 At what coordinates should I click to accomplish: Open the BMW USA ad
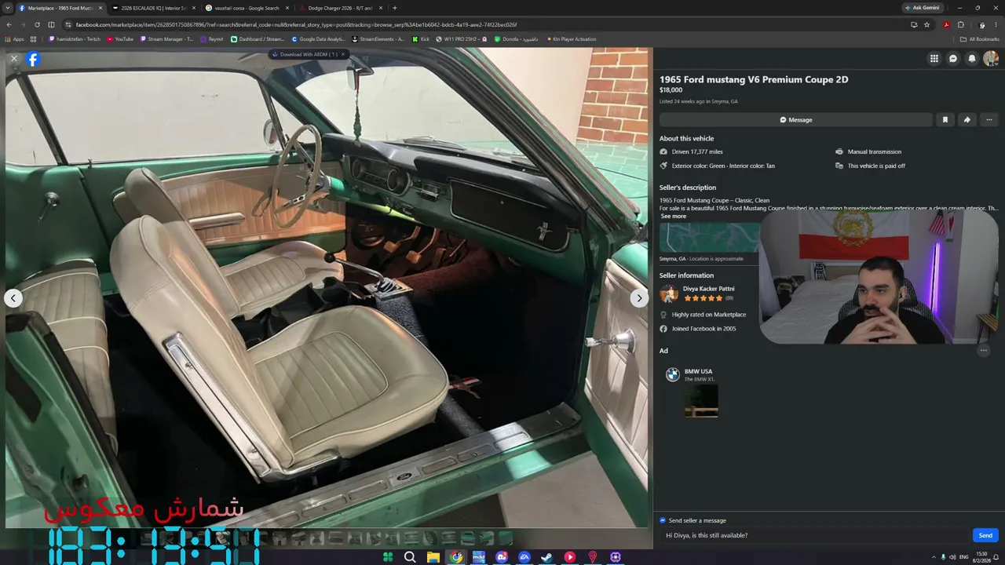coord(698,371)
